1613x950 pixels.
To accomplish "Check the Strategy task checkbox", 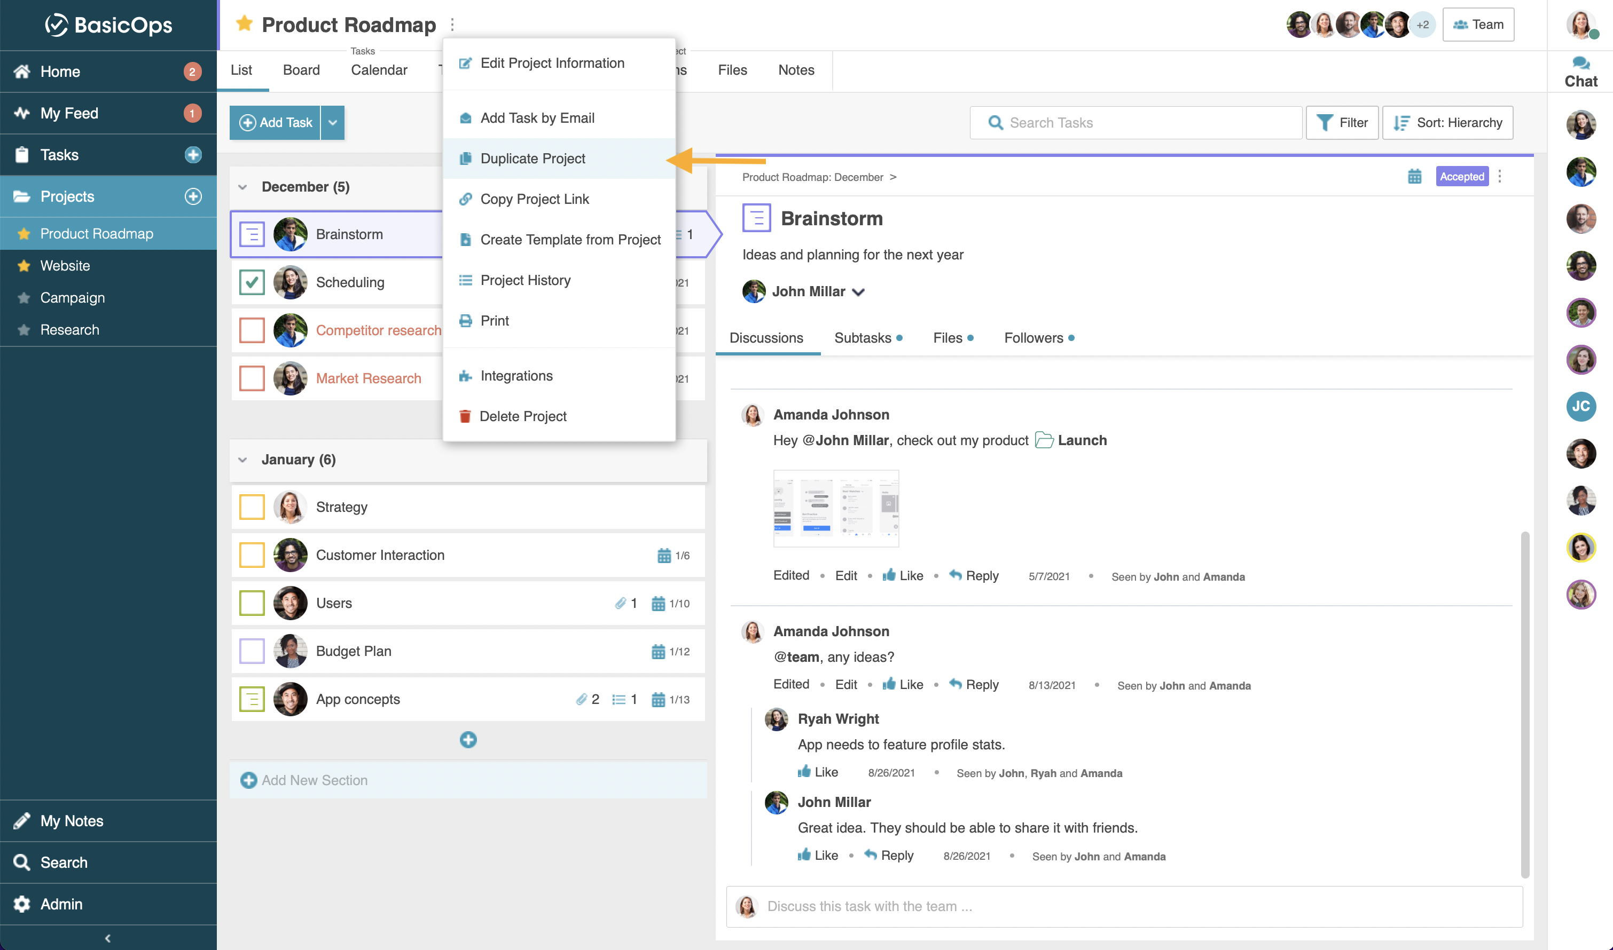I will (x=252, y=506).
